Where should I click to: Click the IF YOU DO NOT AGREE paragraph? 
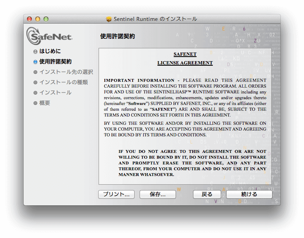pos(192,163)
